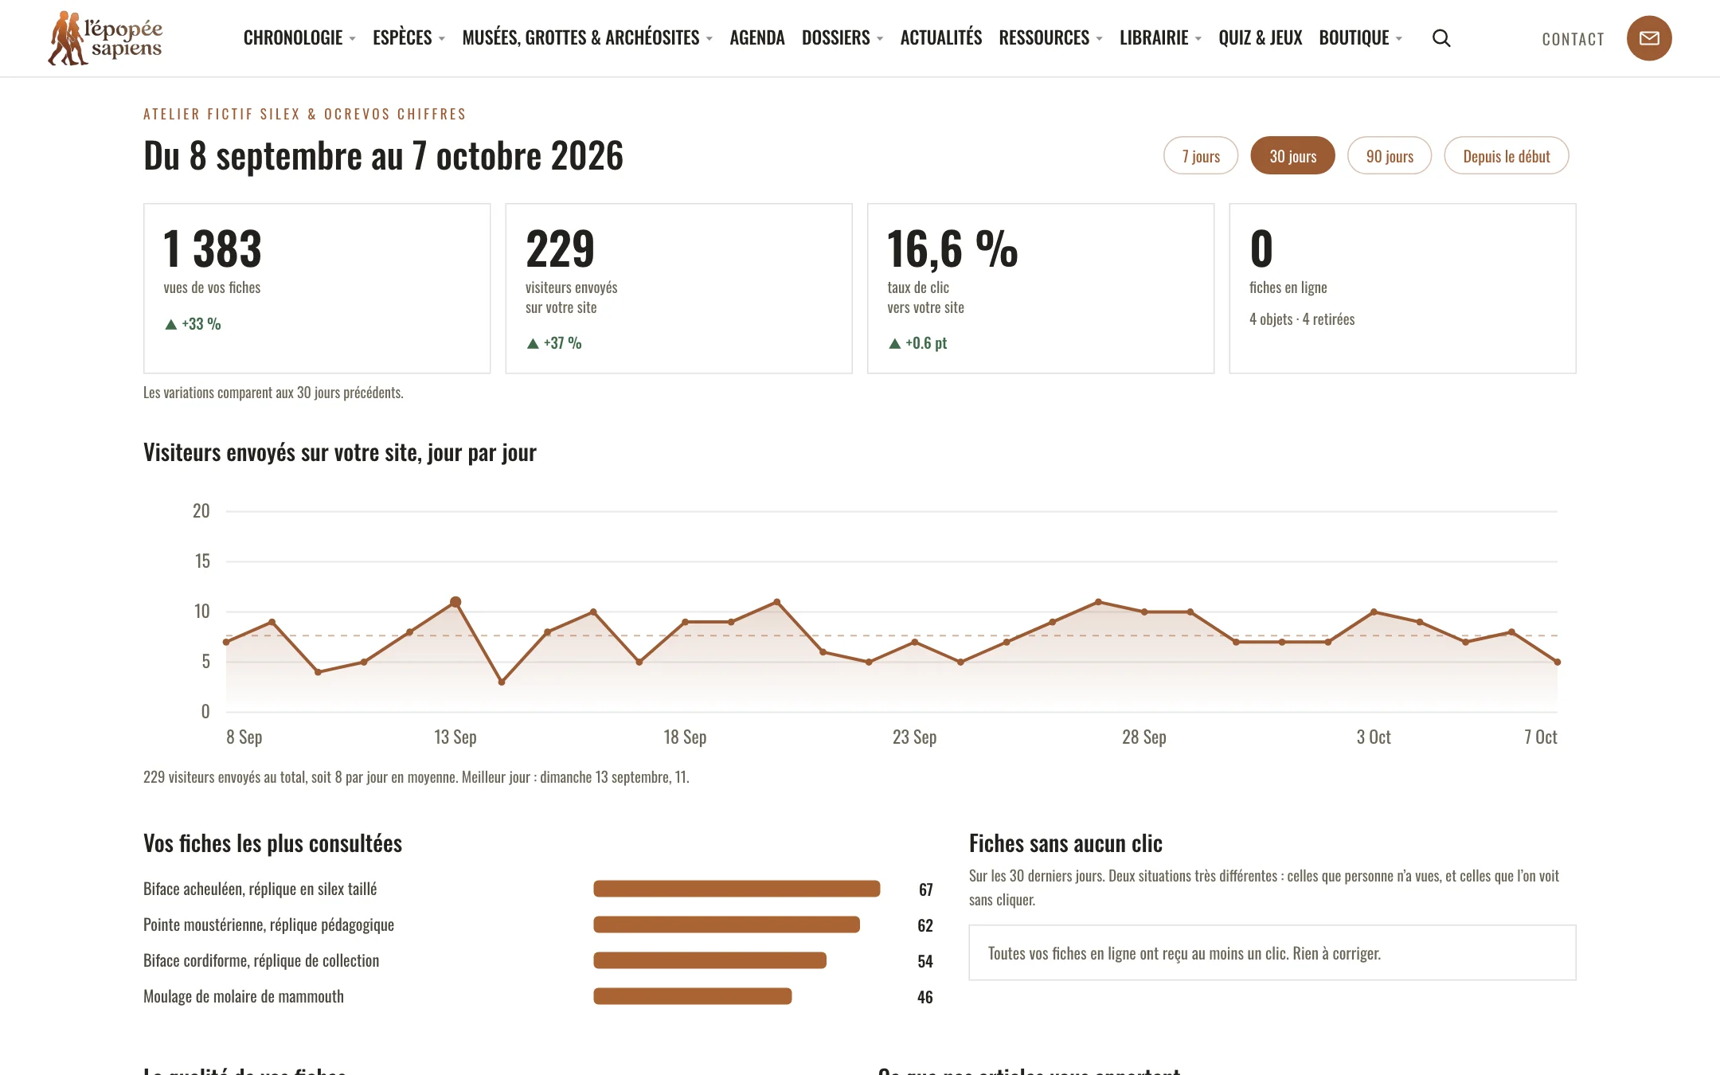Click the Contact text link
This screenshot has width=1720, height=1075.
pyautogui.click(x=1573, y=39)
